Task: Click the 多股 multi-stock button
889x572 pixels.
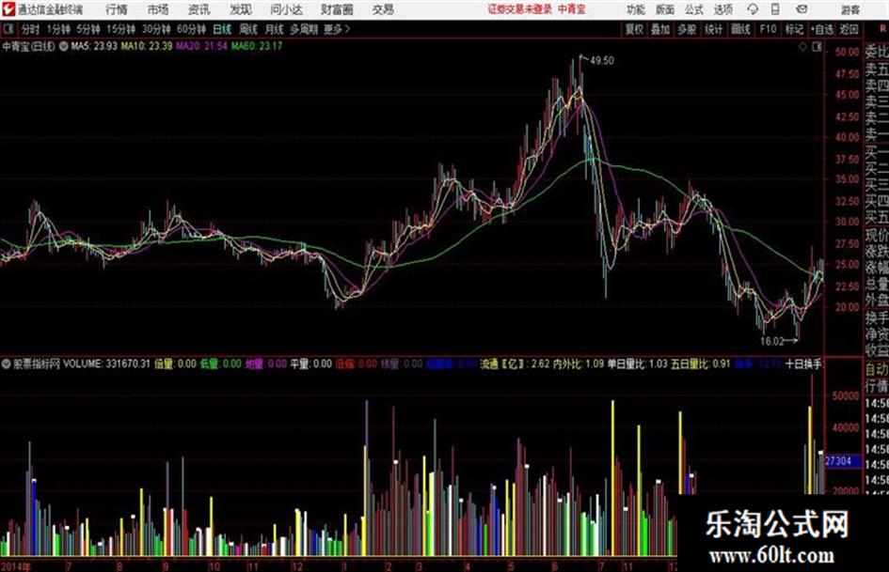Action: pos(687,29)
